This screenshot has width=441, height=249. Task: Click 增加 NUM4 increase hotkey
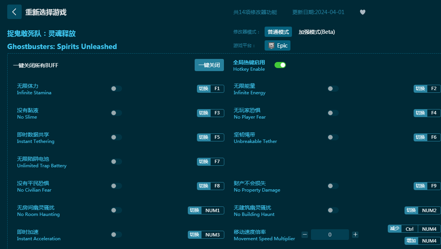coord(422,241)
